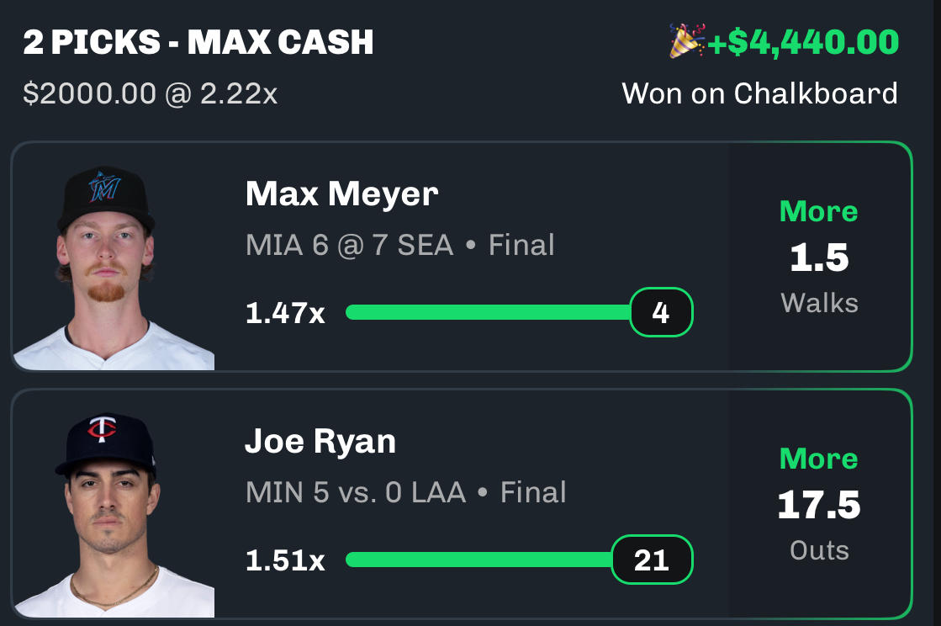
Task: Click the Marlins cap logo on Max Meyer
Action: (x=104, y=186)
